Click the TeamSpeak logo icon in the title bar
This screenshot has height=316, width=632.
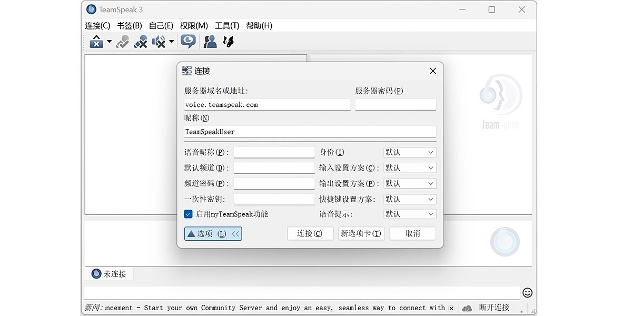(91, 9)
